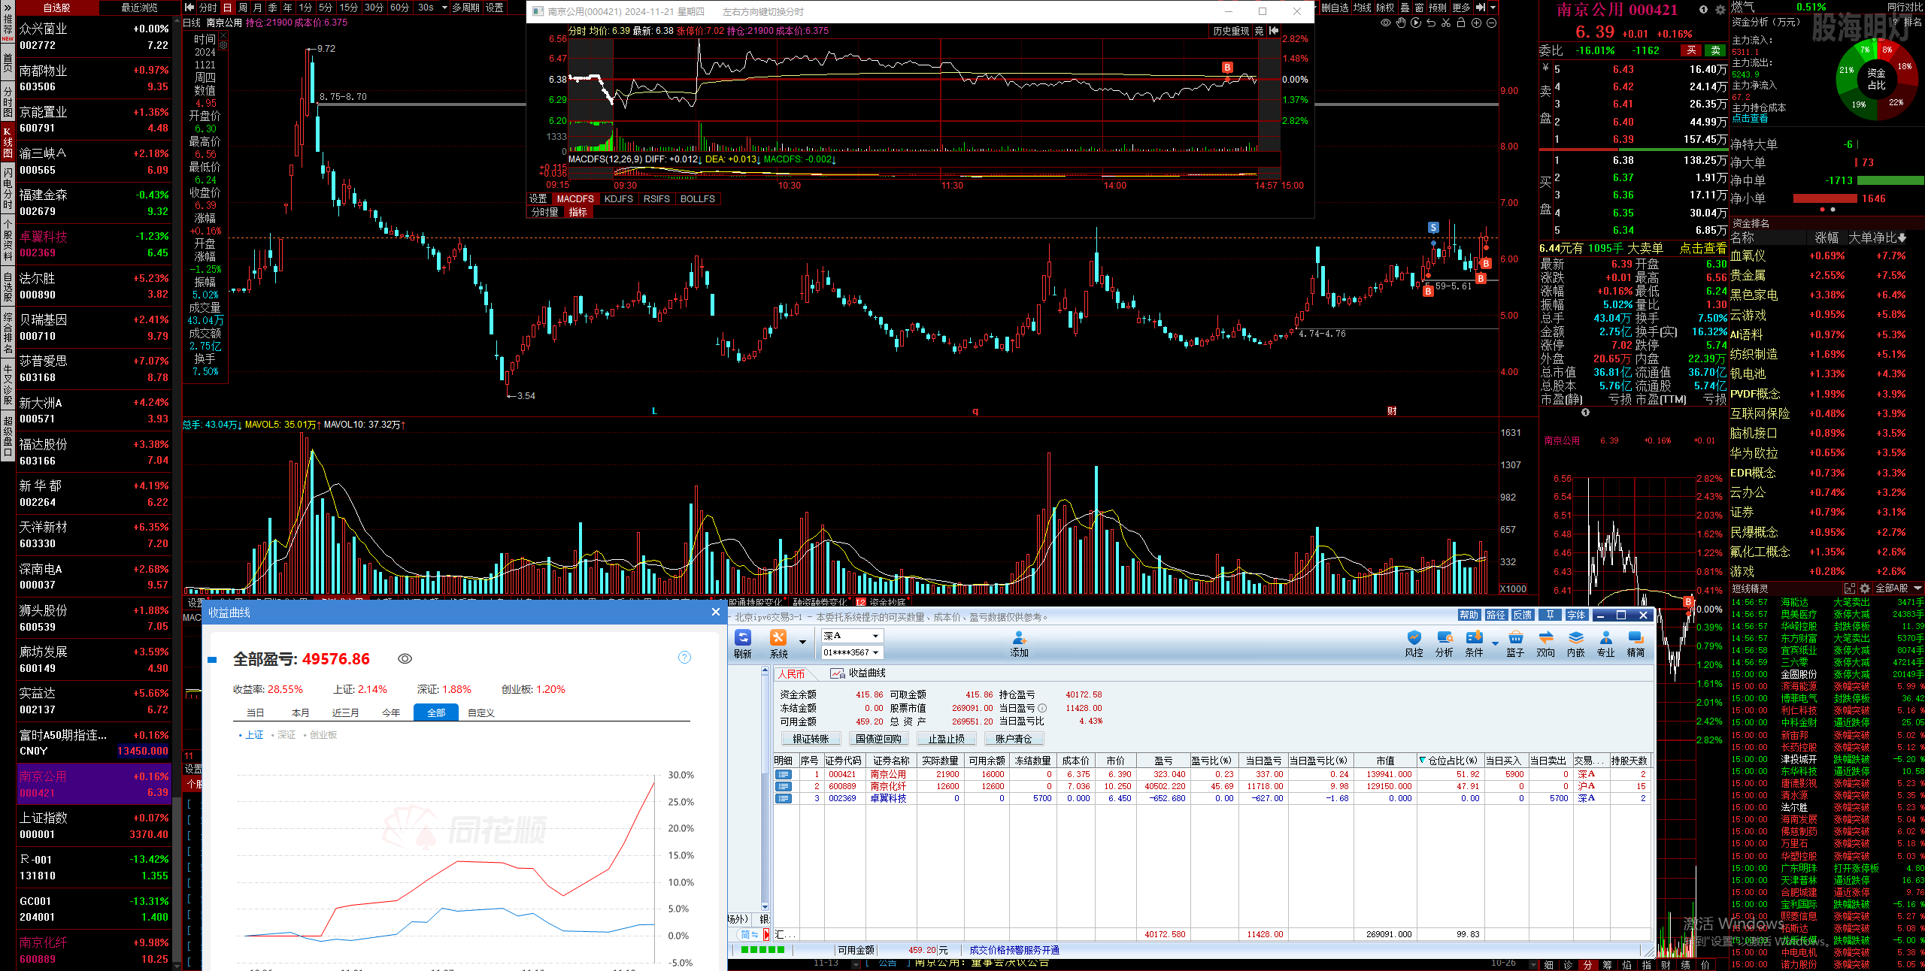The width and height of the screenshot is (1925, 971).
Task: Sort by 大单净比 column arrow
Action: point(1902,237)
